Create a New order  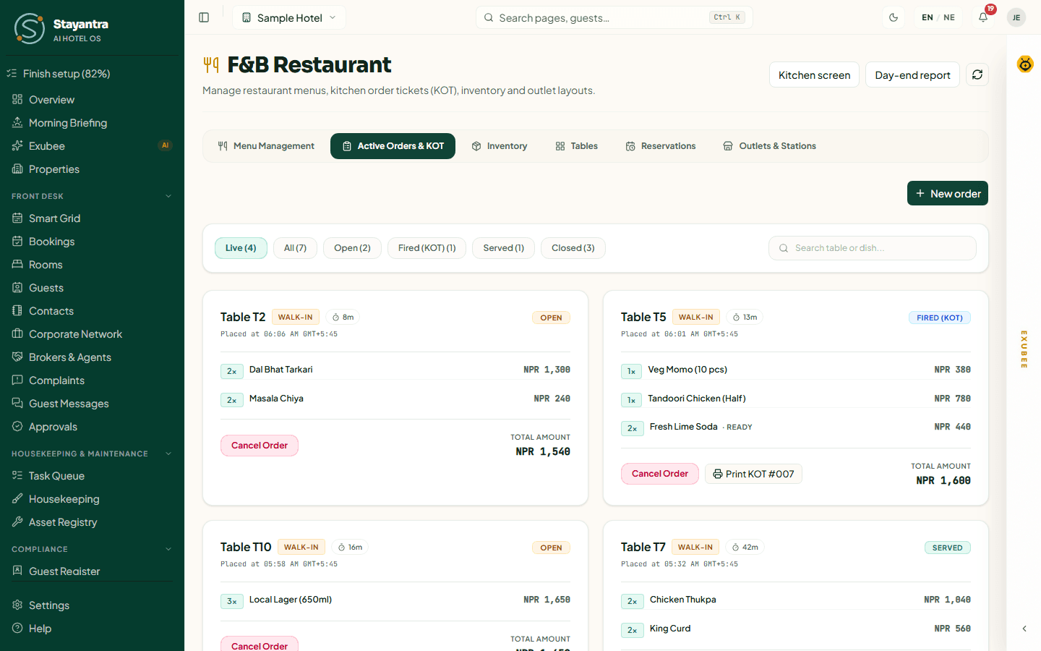(x=948, y=193)
